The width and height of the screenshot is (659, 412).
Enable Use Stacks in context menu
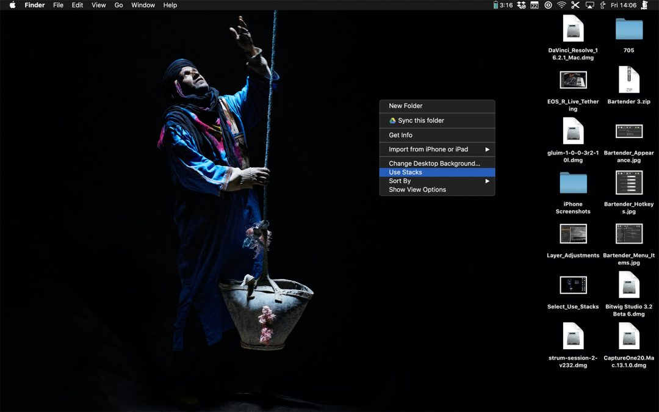(405, 172)
